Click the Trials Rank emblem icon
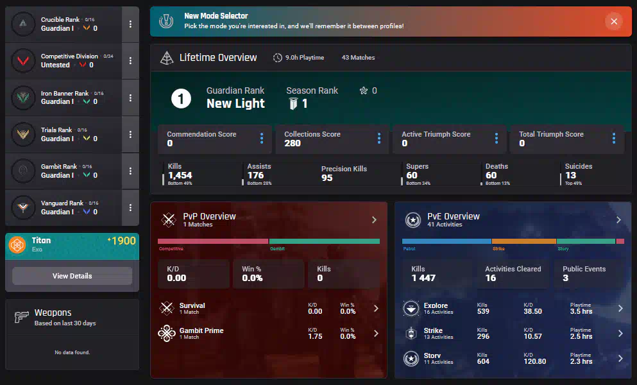Screen dimensions: 637x385 [x=23, y=134]
